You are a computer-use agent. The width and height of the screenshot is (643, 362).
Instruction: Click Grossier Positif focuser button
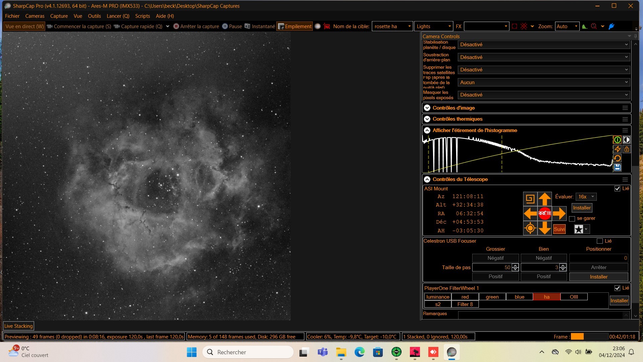click(495, 277)
